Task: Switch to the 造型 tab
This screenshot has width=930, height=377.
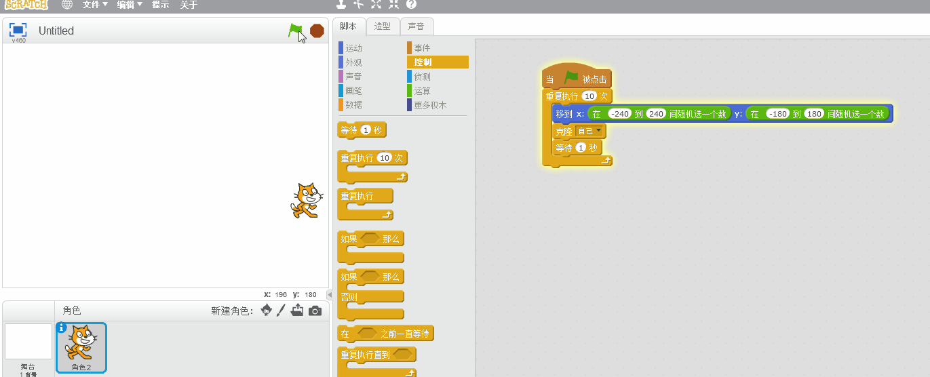Action: click(383, 26)
